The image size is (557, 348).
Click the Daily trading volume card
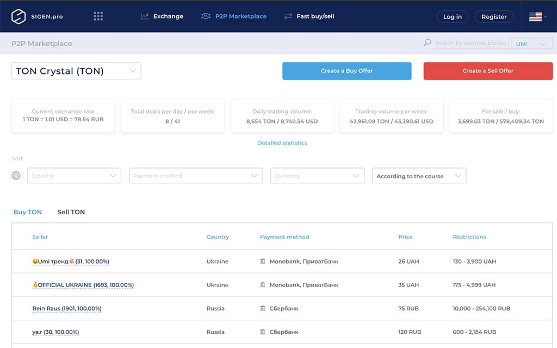282,116
